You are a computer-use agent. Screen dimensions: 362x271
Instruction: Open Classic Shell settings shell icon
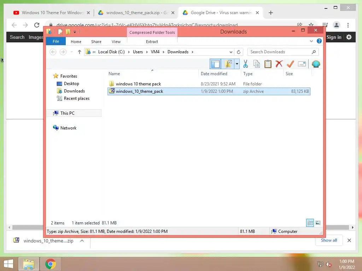coord(316,64)
